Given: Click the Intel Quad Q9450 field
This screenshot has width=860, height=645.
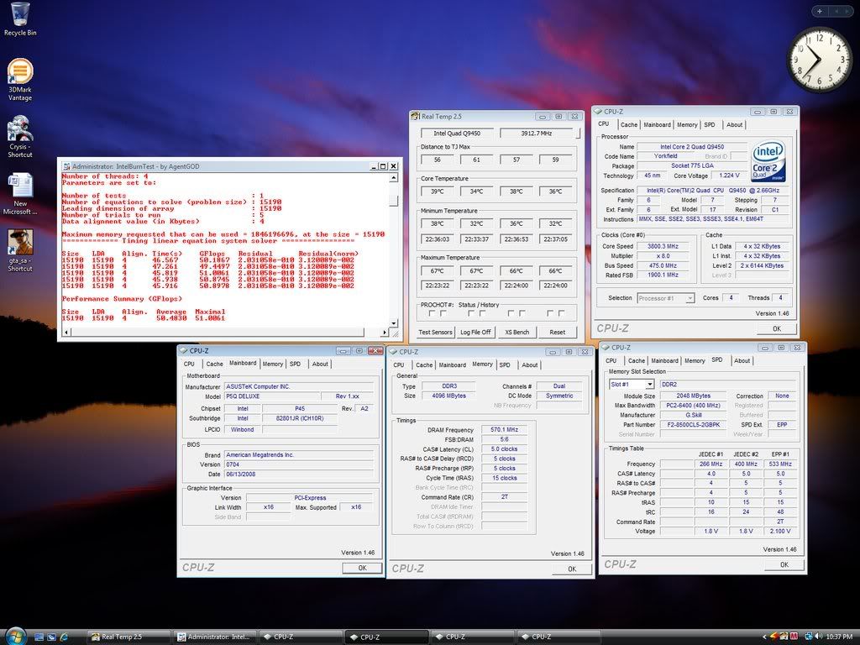Looking at the screenshot, I should 457,134.
